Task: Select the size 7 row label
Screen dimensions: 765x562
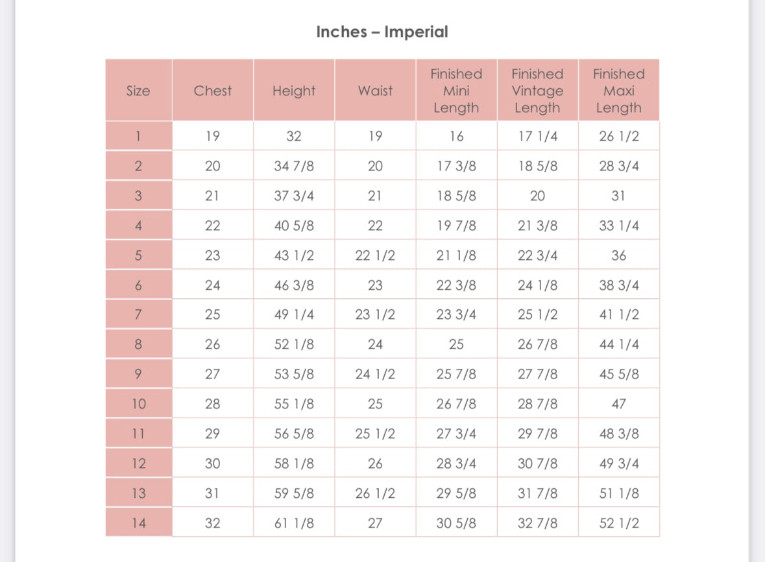Action: click(x=139, y=314)
